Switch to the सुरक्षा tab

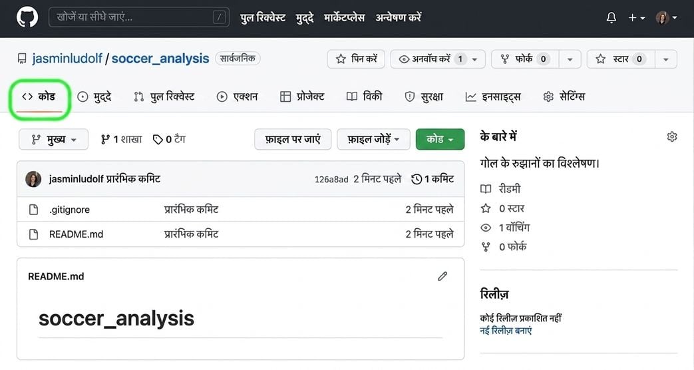(x=424, y=96)
